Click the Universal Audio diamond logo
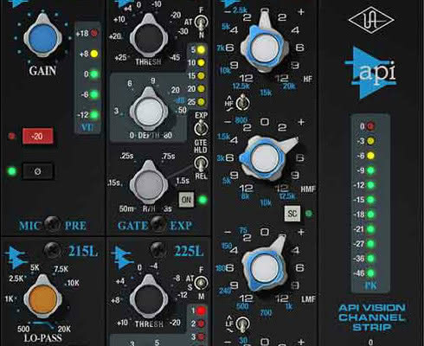Image resolution: width=424 pixels, height=346 pixels. click(371, 20)
